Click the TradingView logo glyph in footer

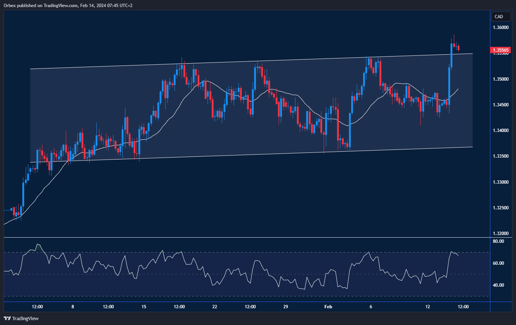coord(7,318)
